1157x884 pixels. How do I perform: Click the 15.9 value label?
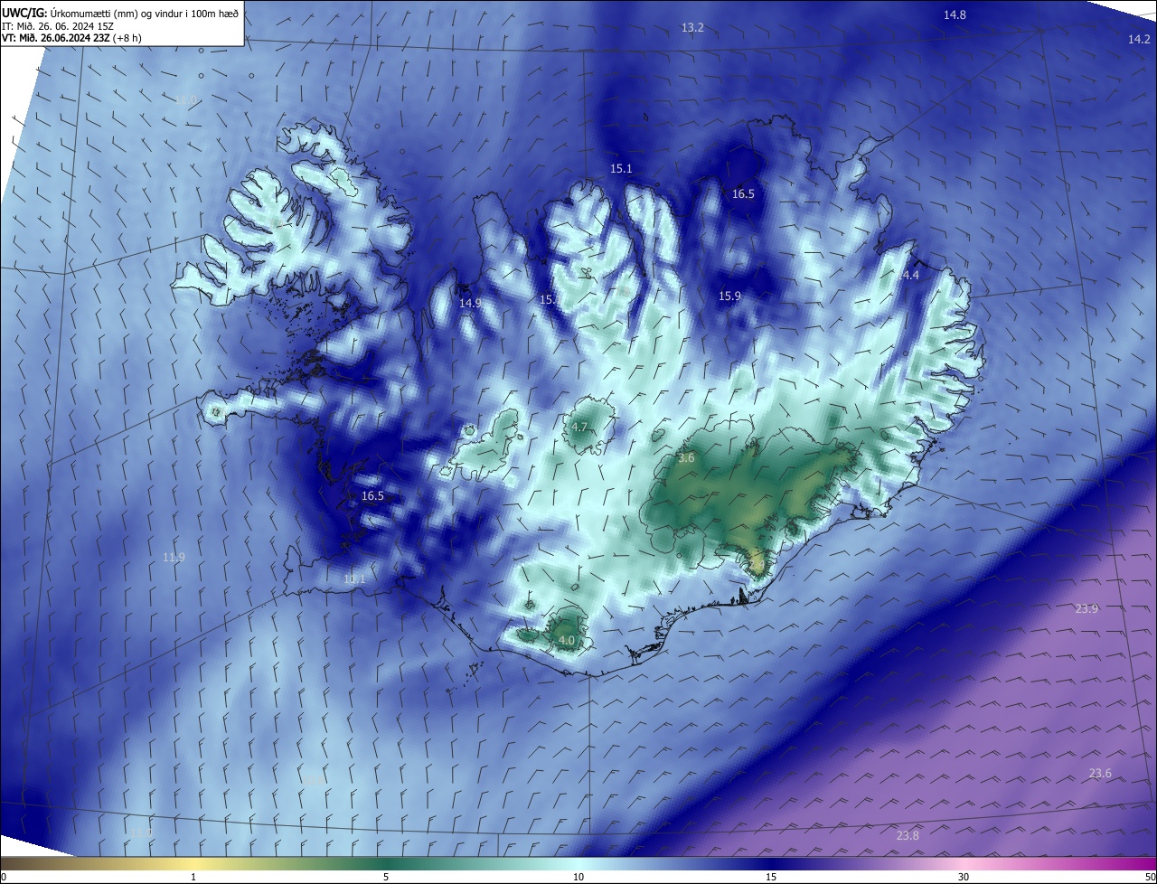point(729,296)
